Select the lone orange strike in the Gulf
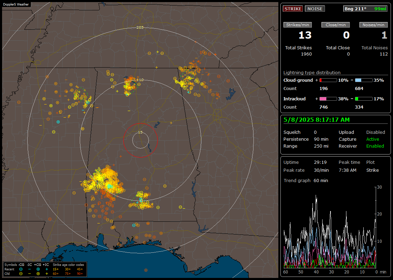Screen dimensions: 393x280 tap(146, 270)
